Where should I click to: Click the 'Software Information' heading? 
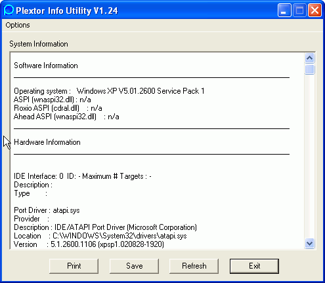pyautogui.click(x=46, y=66)
